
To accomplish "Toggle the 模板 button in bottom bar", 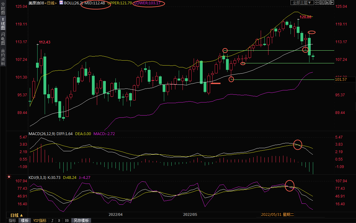I will tap(25, 221).
